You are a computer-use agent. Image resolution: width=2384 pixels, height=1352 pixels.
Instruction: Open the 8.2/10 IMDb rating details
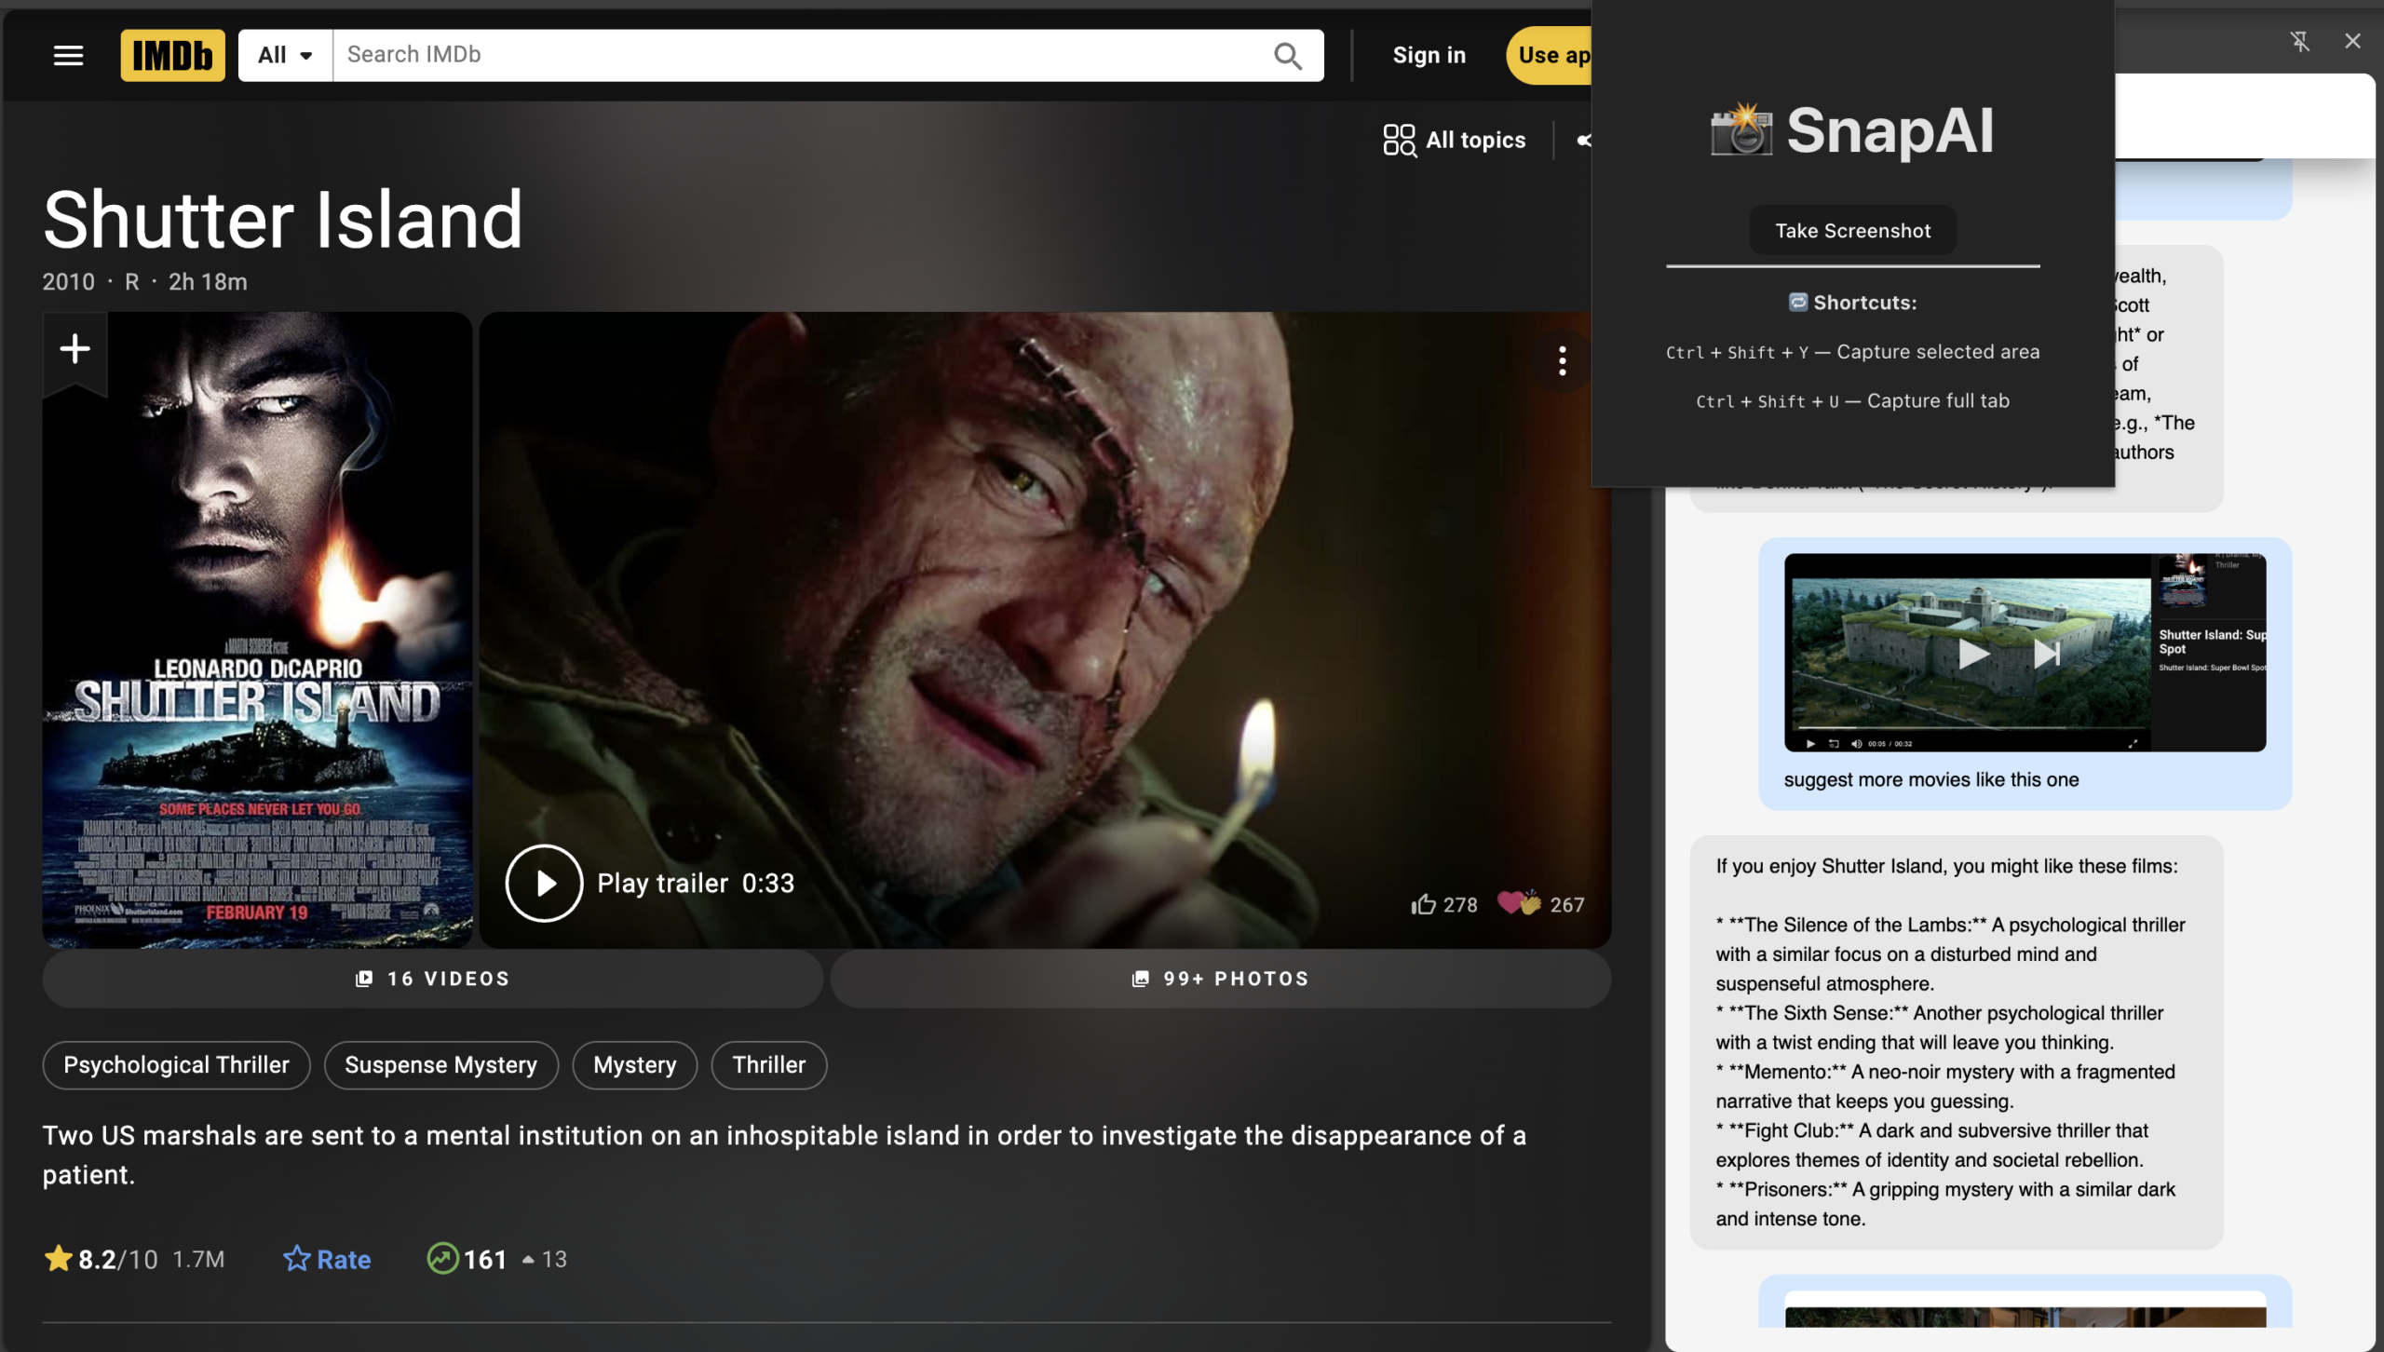point(135,1260)
